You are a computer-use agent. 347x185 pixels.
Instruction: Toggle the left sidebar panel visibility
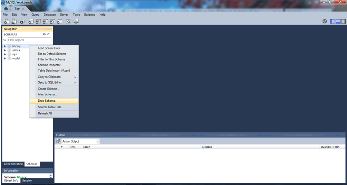click(332, 21)
